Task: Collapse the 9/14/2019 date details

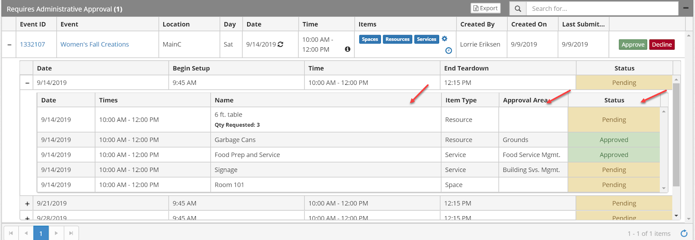Action: tap(27, 83)
